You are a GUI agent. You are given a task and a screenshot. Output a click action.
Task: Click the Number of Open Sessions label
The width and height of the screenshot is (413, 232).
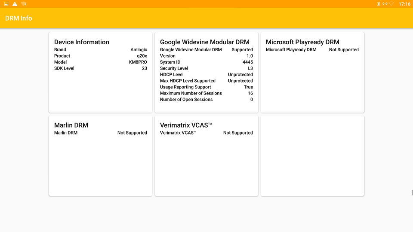tap(186, 99)
